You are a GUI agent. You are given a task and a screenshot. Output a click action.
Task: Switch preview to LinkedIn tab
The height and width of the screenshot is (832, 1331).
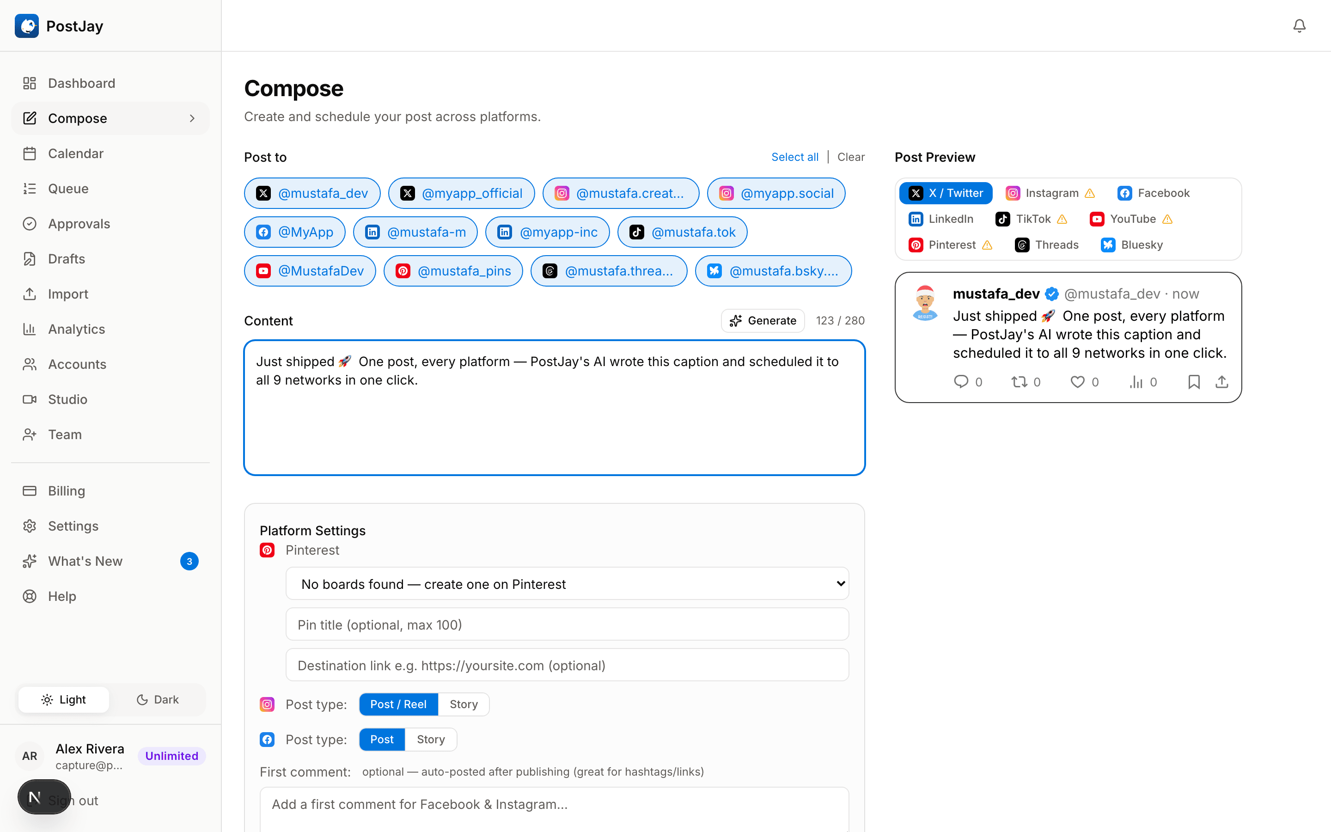tap(940, 219)
